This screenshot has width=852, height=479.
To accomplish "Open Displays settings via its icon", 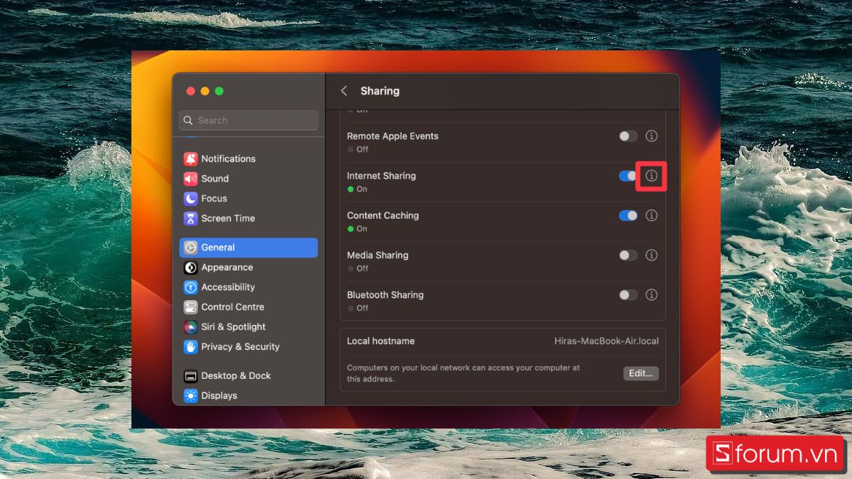I will [190, 395].
